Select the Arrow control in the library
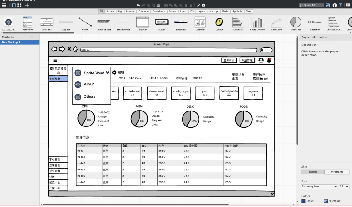The image size is (352, 207). [x=85, y=23]
